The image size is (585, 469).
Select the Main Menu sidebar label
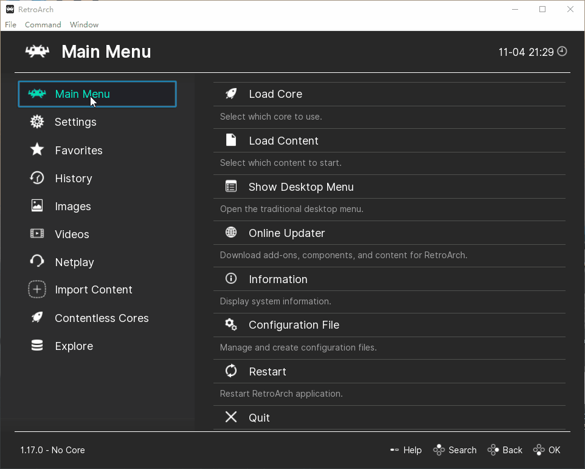click(x=83, y=94)
